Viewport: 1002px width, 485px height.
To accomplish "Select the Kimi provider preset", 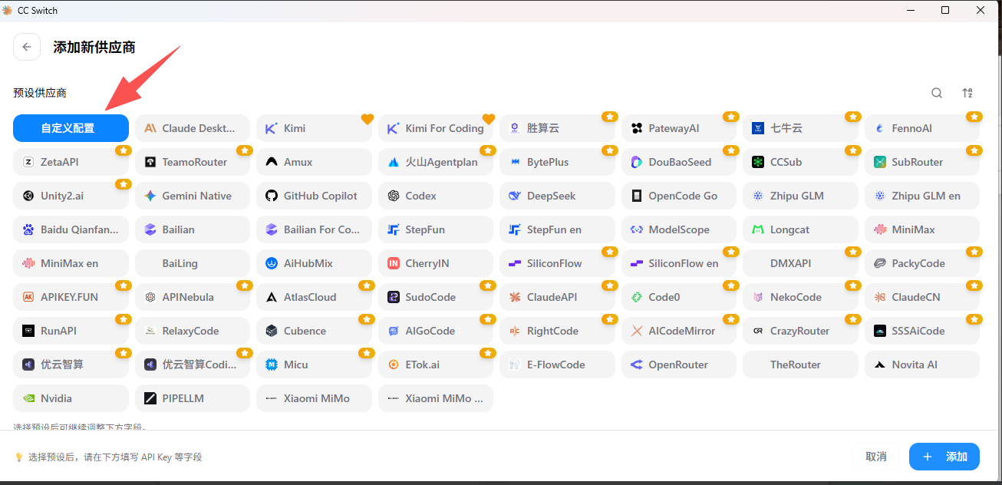I will coord(314,128).
